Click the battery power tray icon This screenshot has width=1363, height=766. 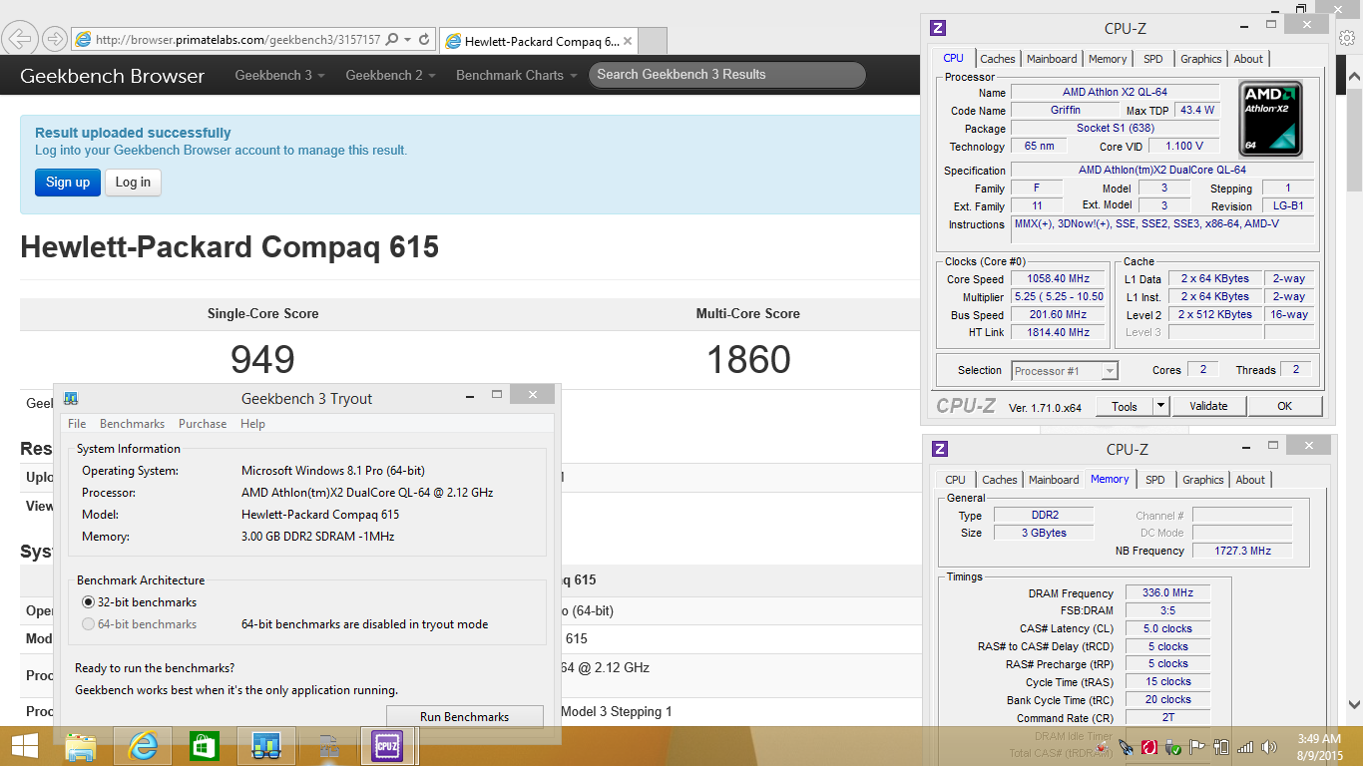tap(1220, 746)
